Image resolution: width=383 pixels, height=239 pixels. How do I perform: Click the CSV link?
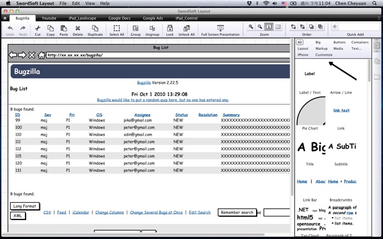point(47,212)
